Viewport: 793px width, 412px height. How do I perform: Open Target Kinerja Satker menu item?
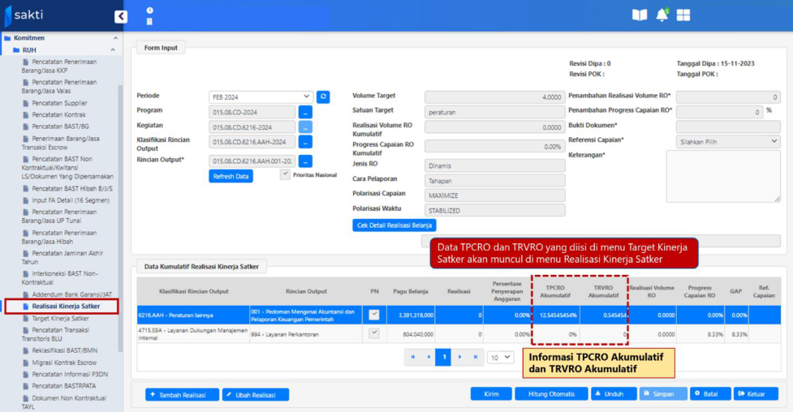tap(60, 319)
